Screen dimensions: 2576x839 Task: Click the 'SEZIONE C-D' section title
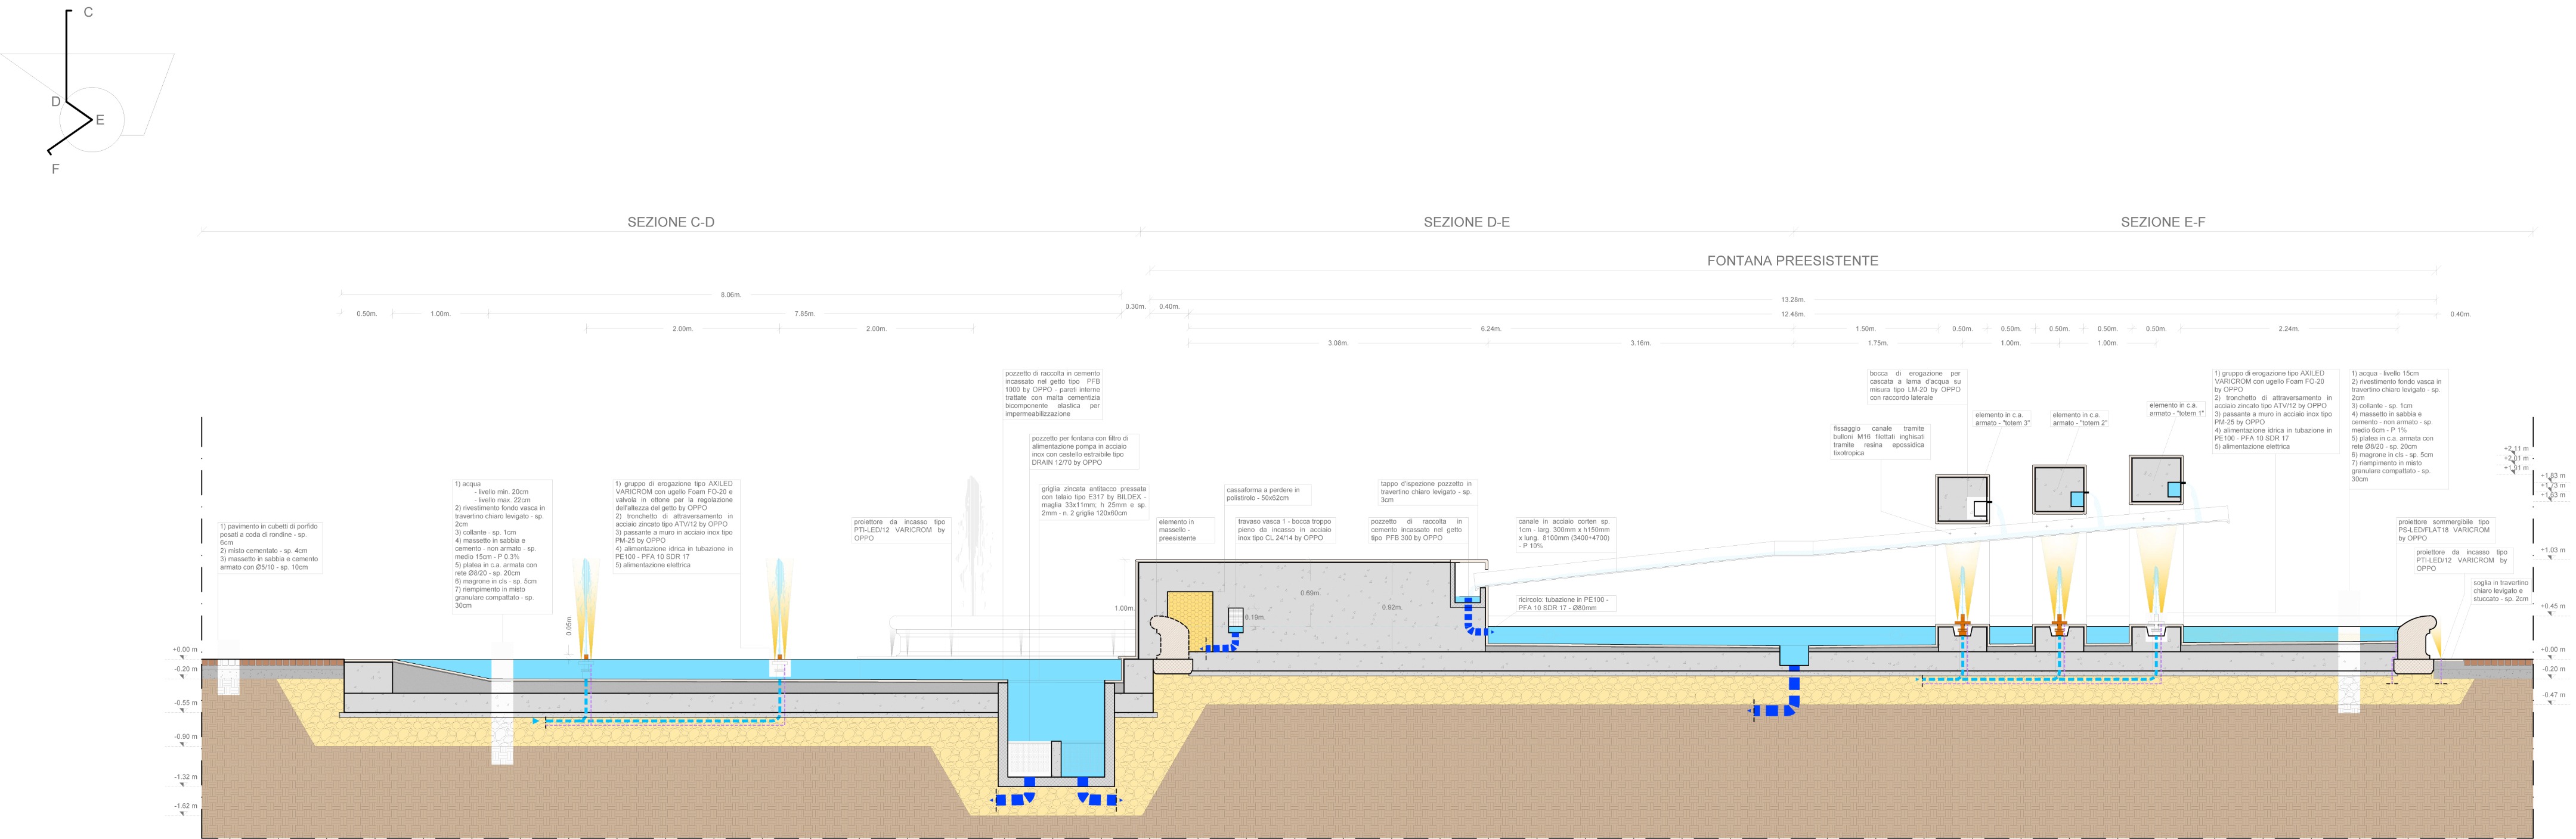[671, 222]
